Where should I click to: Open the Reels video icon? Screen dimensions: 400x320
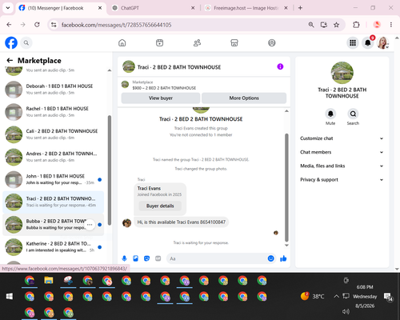pos(159,42)
